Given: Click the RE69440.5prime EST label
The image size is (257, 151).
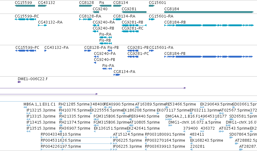Looking at the screenshot, I should [144, 116].
